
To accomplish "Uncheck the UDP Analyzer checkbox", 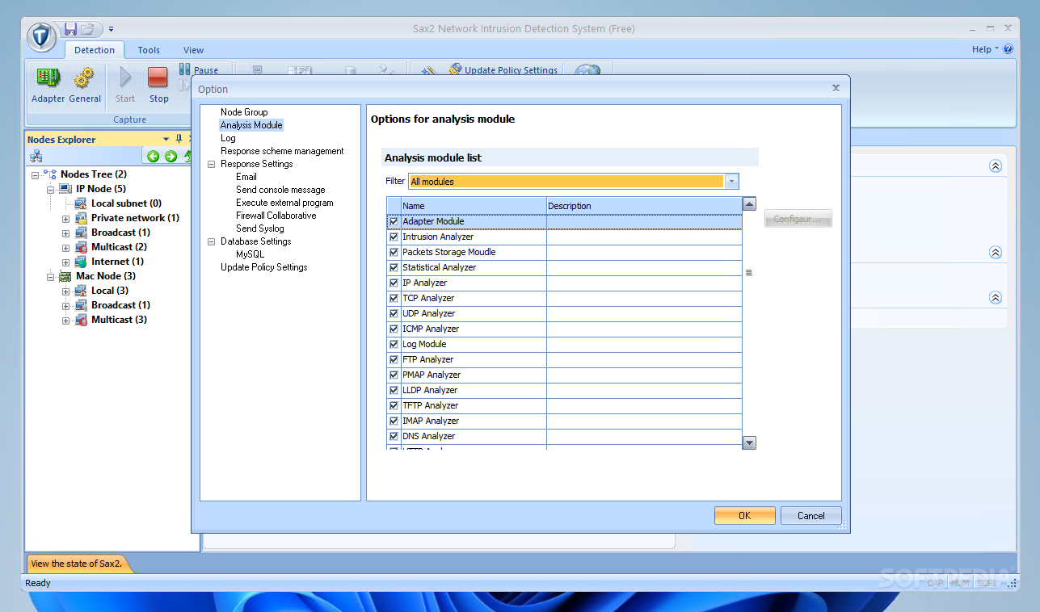I will click(x=394, y=313).
